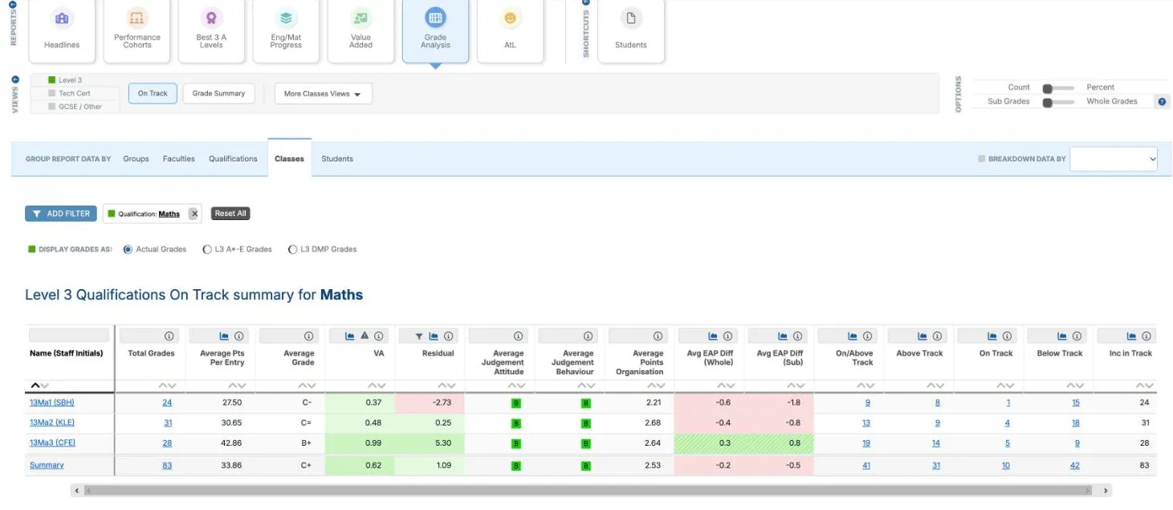Open the Value Added report
The image size is (1173, 510).
[x=360, y=31]
